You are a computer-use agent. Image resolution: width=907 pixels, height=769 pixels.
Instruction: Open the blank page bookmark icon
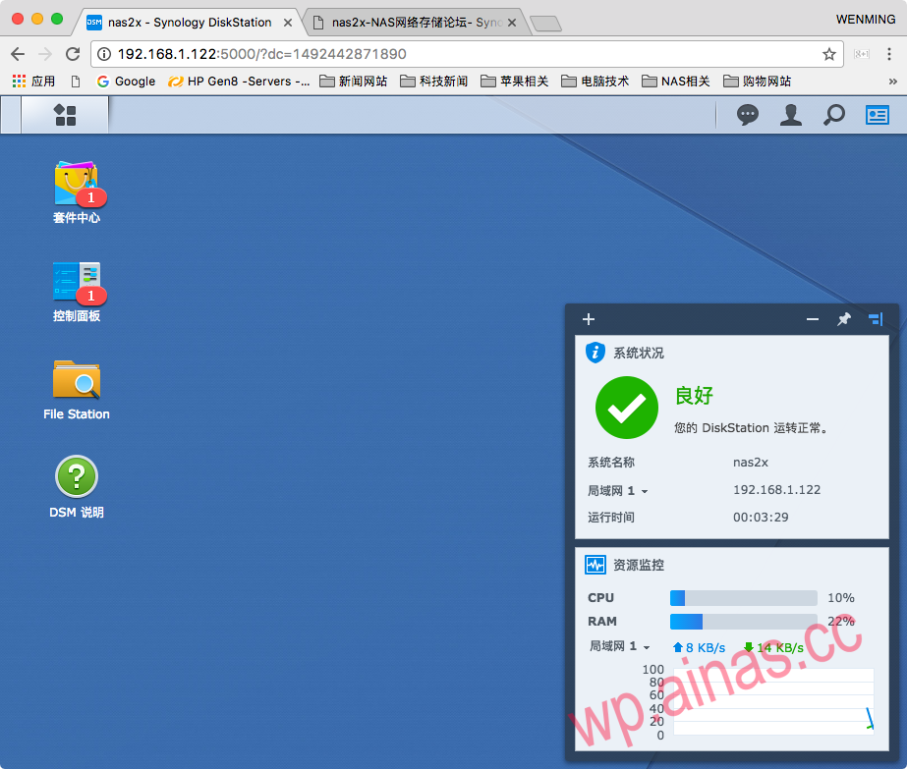pos(76,82)
